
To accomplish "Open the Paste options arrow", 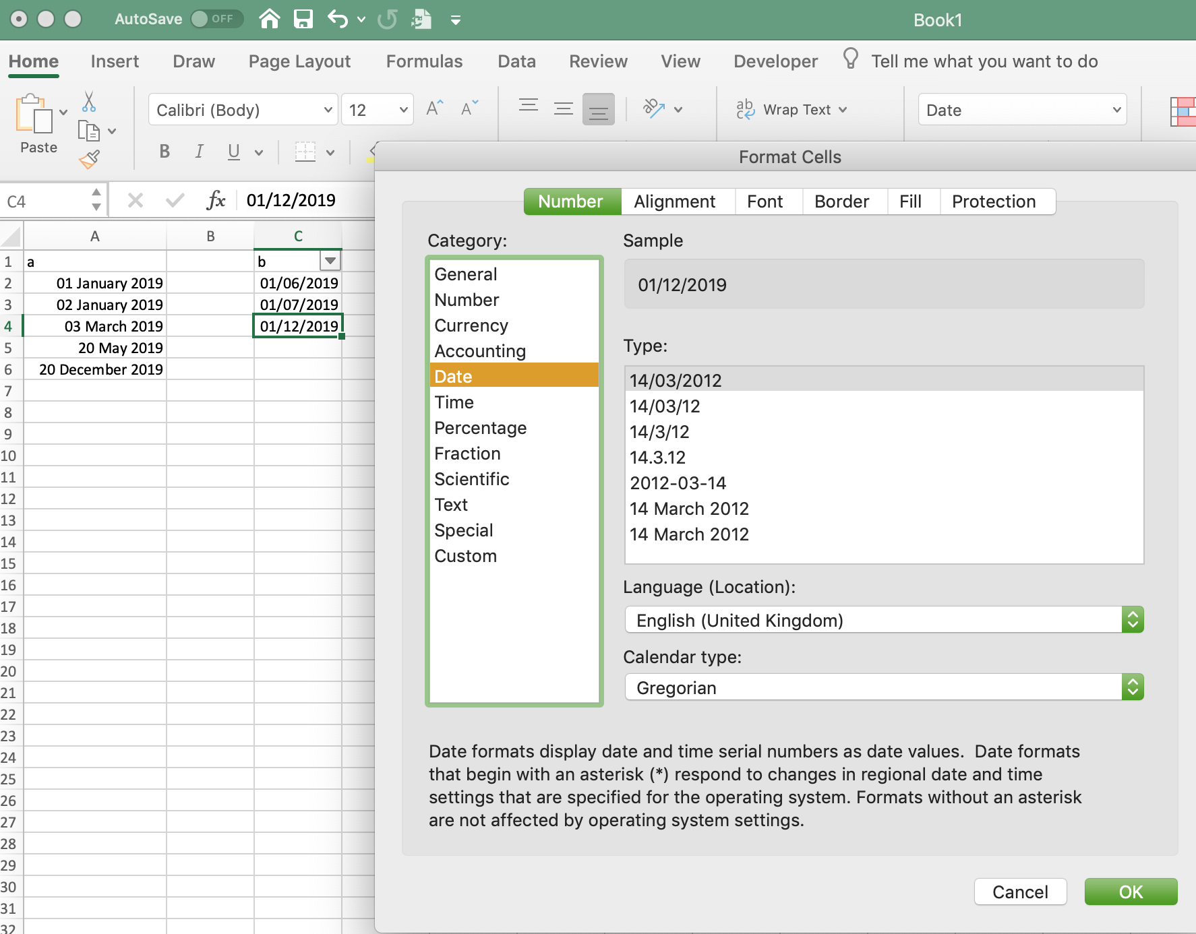I will [x=63, y=112].
